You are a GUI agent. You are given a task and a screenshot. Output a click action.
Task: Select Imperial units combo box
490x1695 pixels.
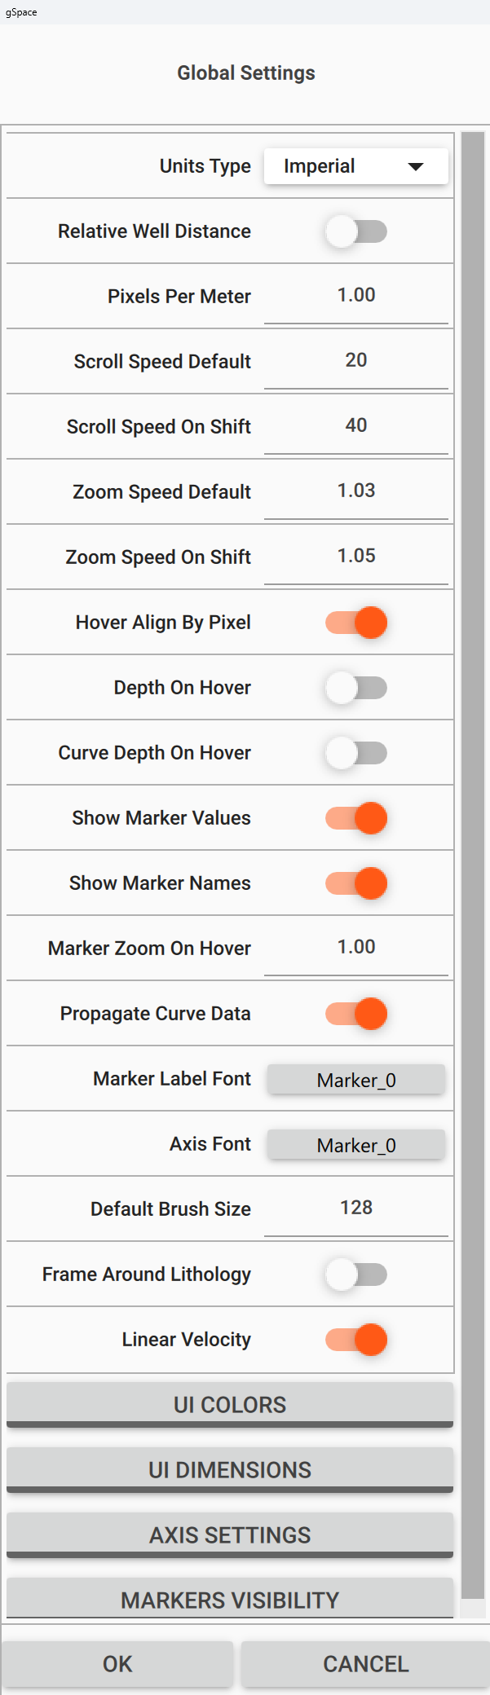(356, 165)
